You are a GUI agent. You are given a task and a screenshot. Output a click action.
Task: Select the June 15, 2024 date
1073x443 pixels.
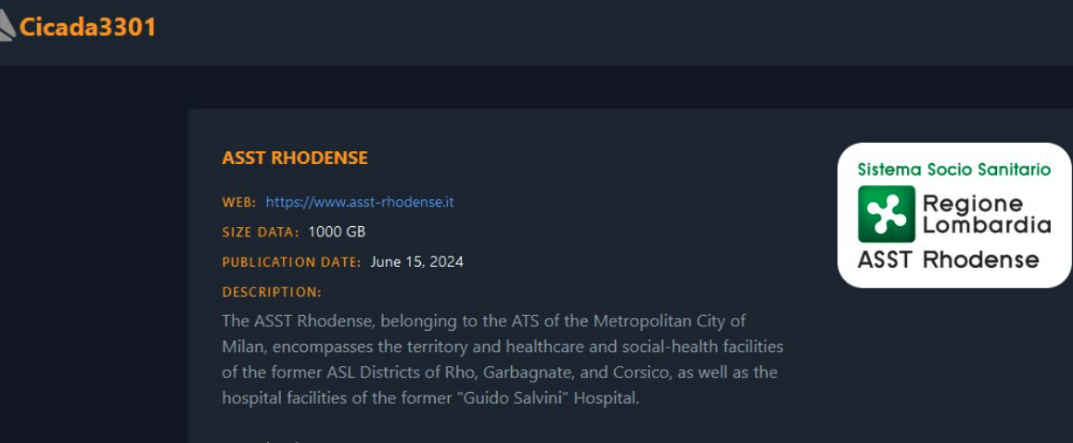[x=416, y=261]
